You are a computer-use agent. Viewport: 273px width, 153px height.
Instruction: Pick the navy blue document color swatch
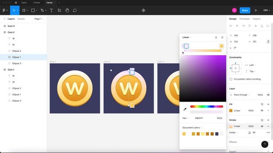[x=217, y=134]
